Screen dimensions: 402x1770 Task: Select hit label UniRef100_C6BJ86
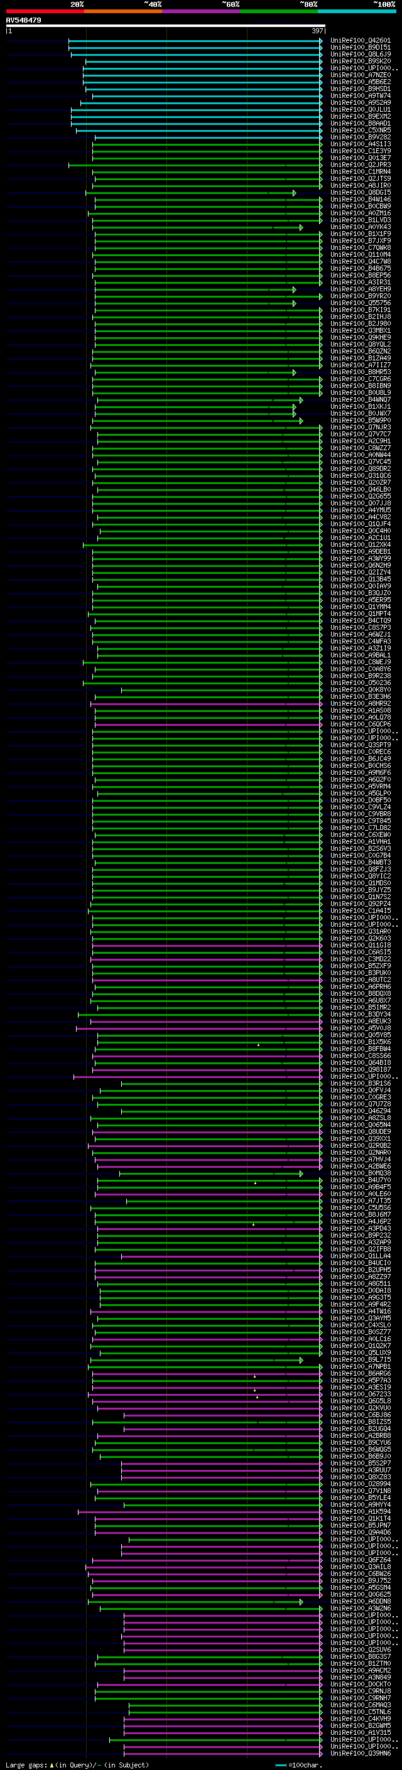pos(361,1415)
